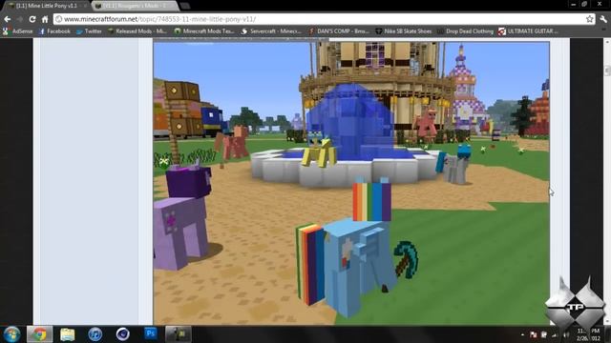611x343 pixels.
Task: Open the Servercraft bookmark
Action: click(271, 31)
